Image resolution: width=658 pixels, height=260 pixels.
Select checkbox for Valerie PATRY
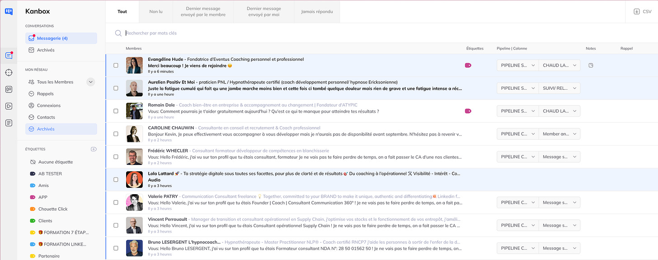point(116,202)
